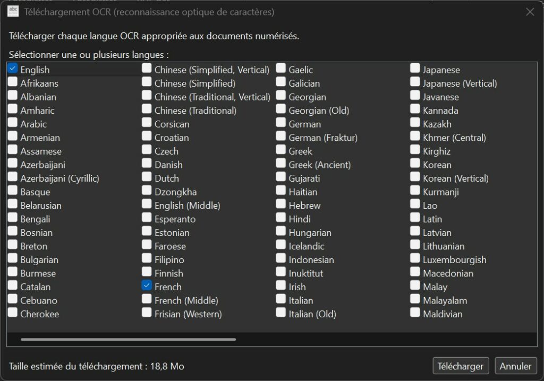This screenshot has height=381, width=544.
Task: Check the Hindi option
Action: (x=281, y=218)
